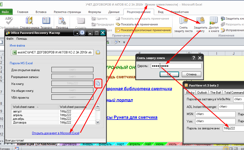Select the Normal view icon in status bar
The height and width of the screenshot is (150, 244).
coord(226,149)
